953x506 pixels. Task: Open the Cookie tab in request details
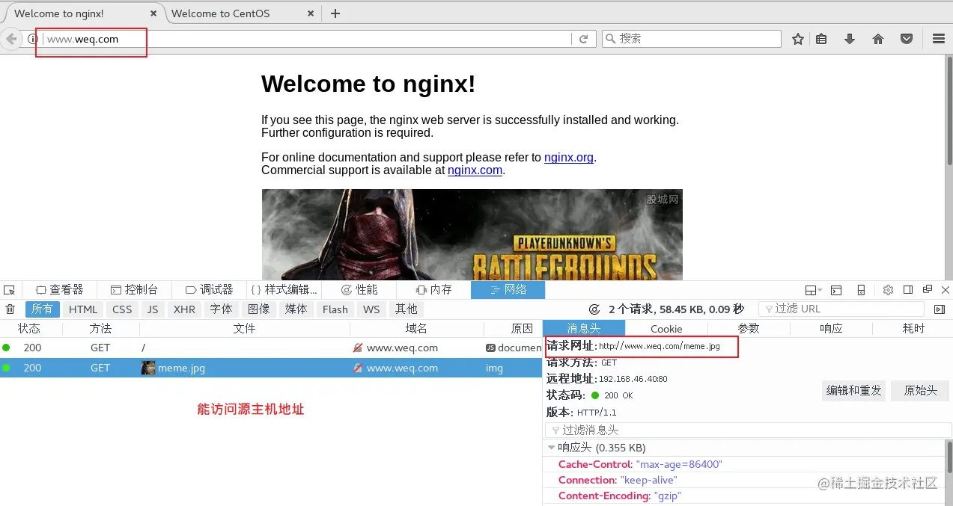pos(666,328)
